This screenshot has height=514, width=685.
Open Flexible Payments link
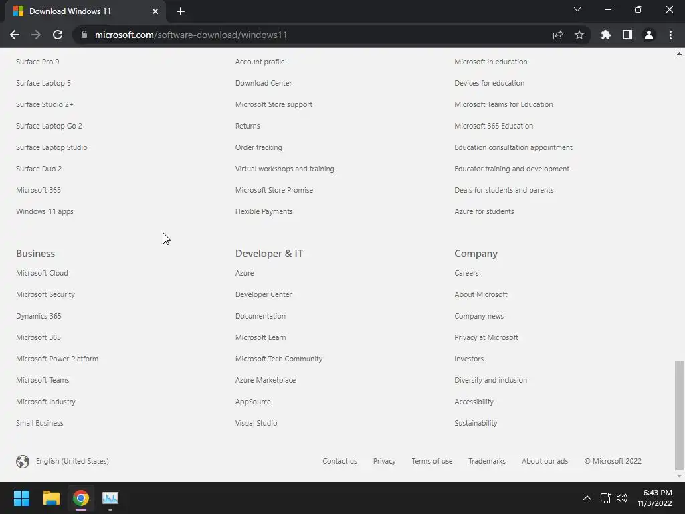[x=264, y=211]
